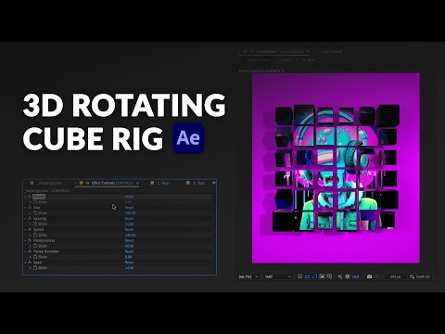Click the Region of Interest icon
445x334 pixels.
pos(322,276)
